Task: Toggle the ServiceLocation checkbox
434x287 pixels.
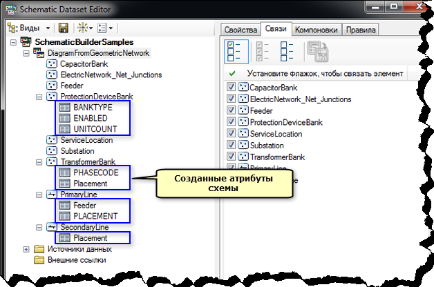Action: click(231, 134)
